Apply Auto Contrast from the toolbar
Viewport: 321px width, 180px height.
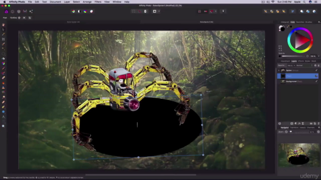click(79, 11)
